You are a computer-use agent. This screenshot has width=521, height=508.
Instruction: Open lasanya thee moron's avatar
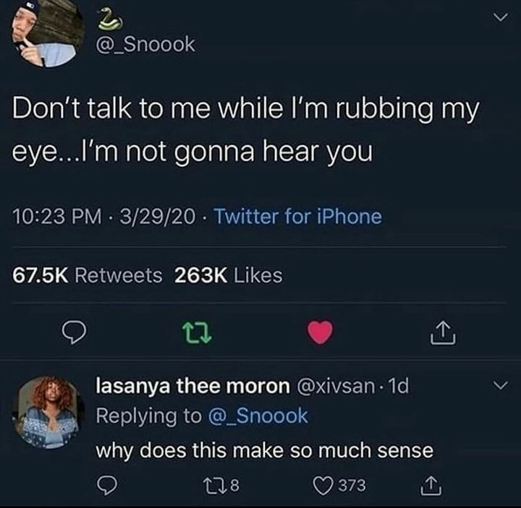(48, 413)
